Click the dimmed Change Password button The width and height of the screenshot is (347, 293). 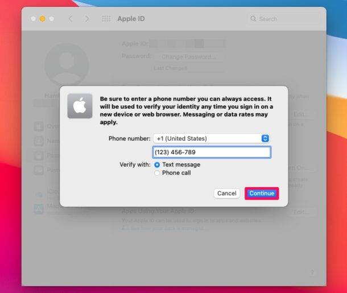(188, 57)
